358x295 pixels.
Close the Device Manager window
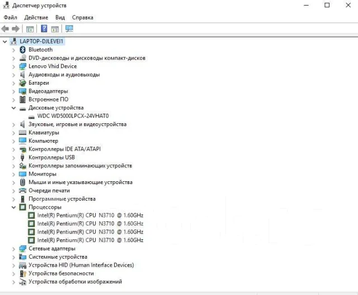point(348,5)
